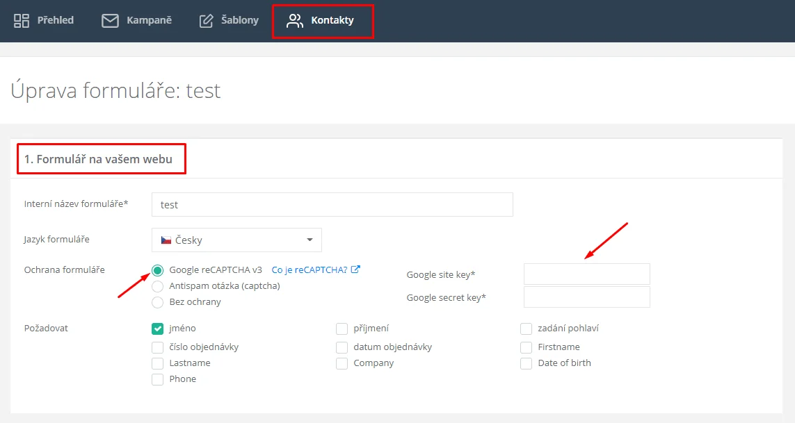Tick the Date of birth checkbox
This screenshot has height=423, width=795.
(527, 364)
